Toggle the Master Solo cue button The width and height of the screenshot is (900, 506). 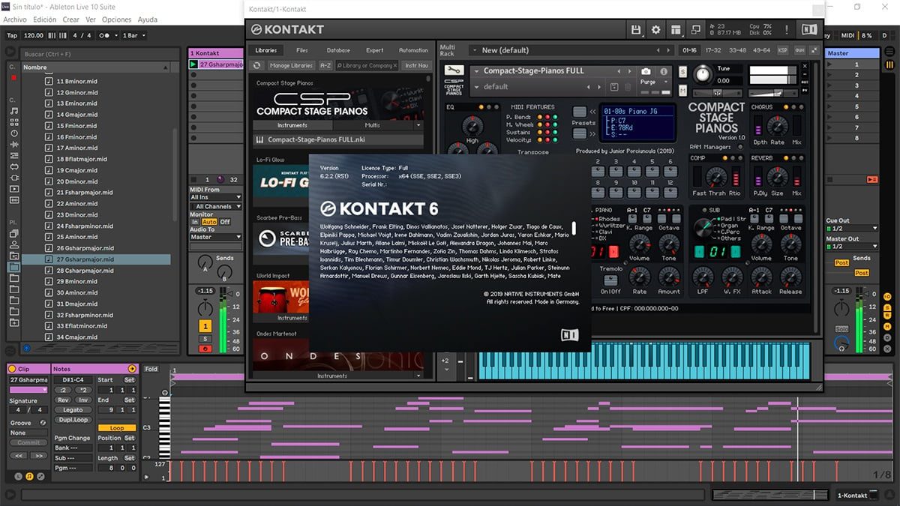(841, 329)
